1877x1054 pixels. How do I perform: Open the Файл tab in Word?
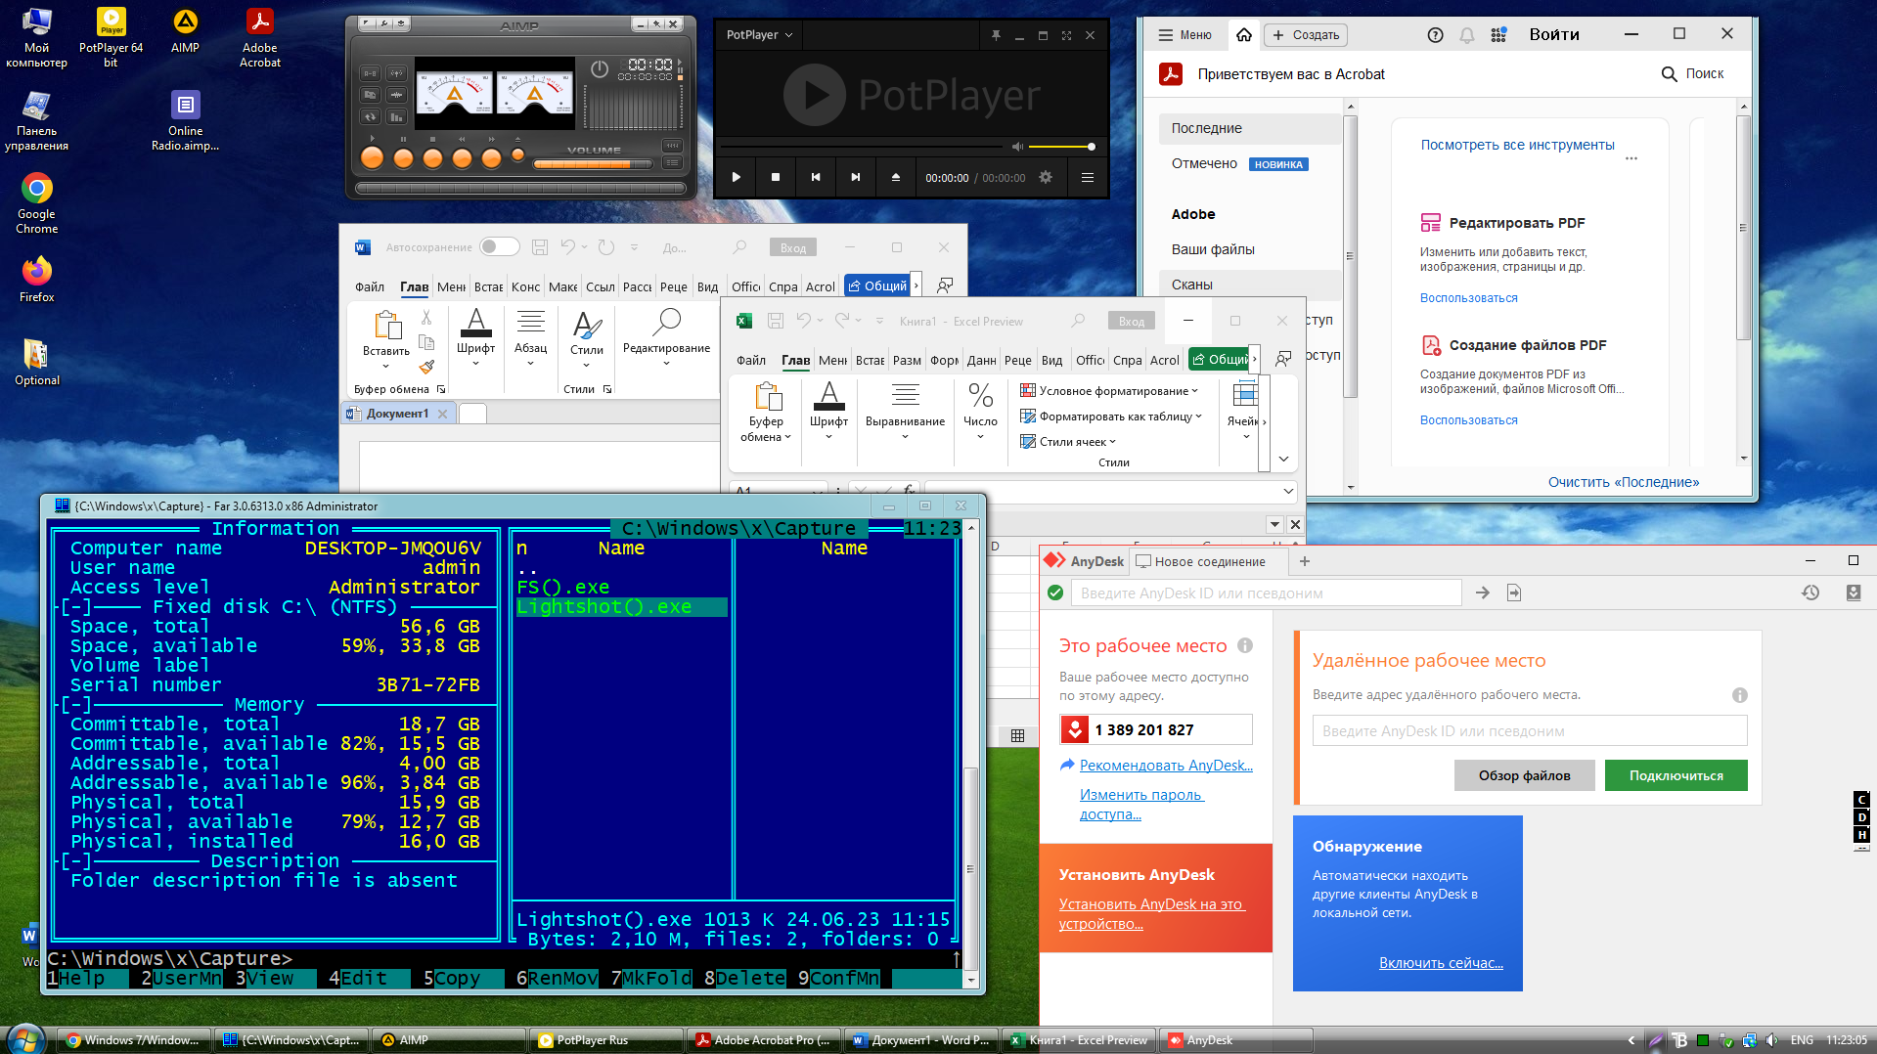pos(369,286)
